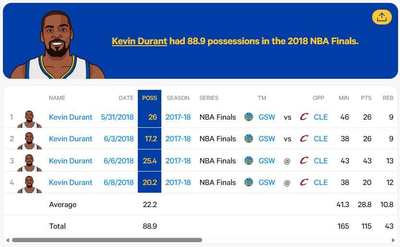Screen dimensions: 400x247
Task: Sort by TM column header
Action: click(262, 98)
